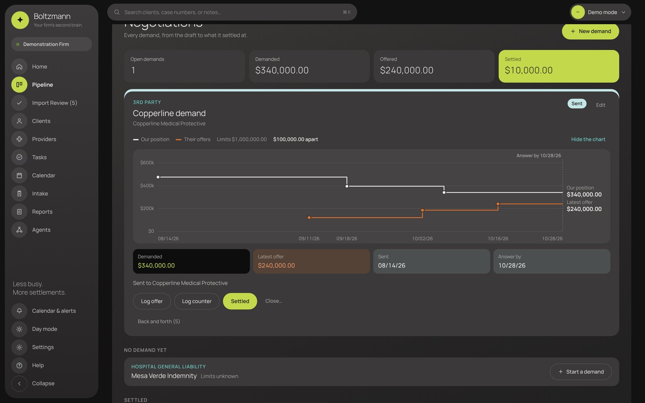Log counter on Copperline demand
Image resolution: width=645 pixels, height=403 pixels.
(x=197, y=301)
